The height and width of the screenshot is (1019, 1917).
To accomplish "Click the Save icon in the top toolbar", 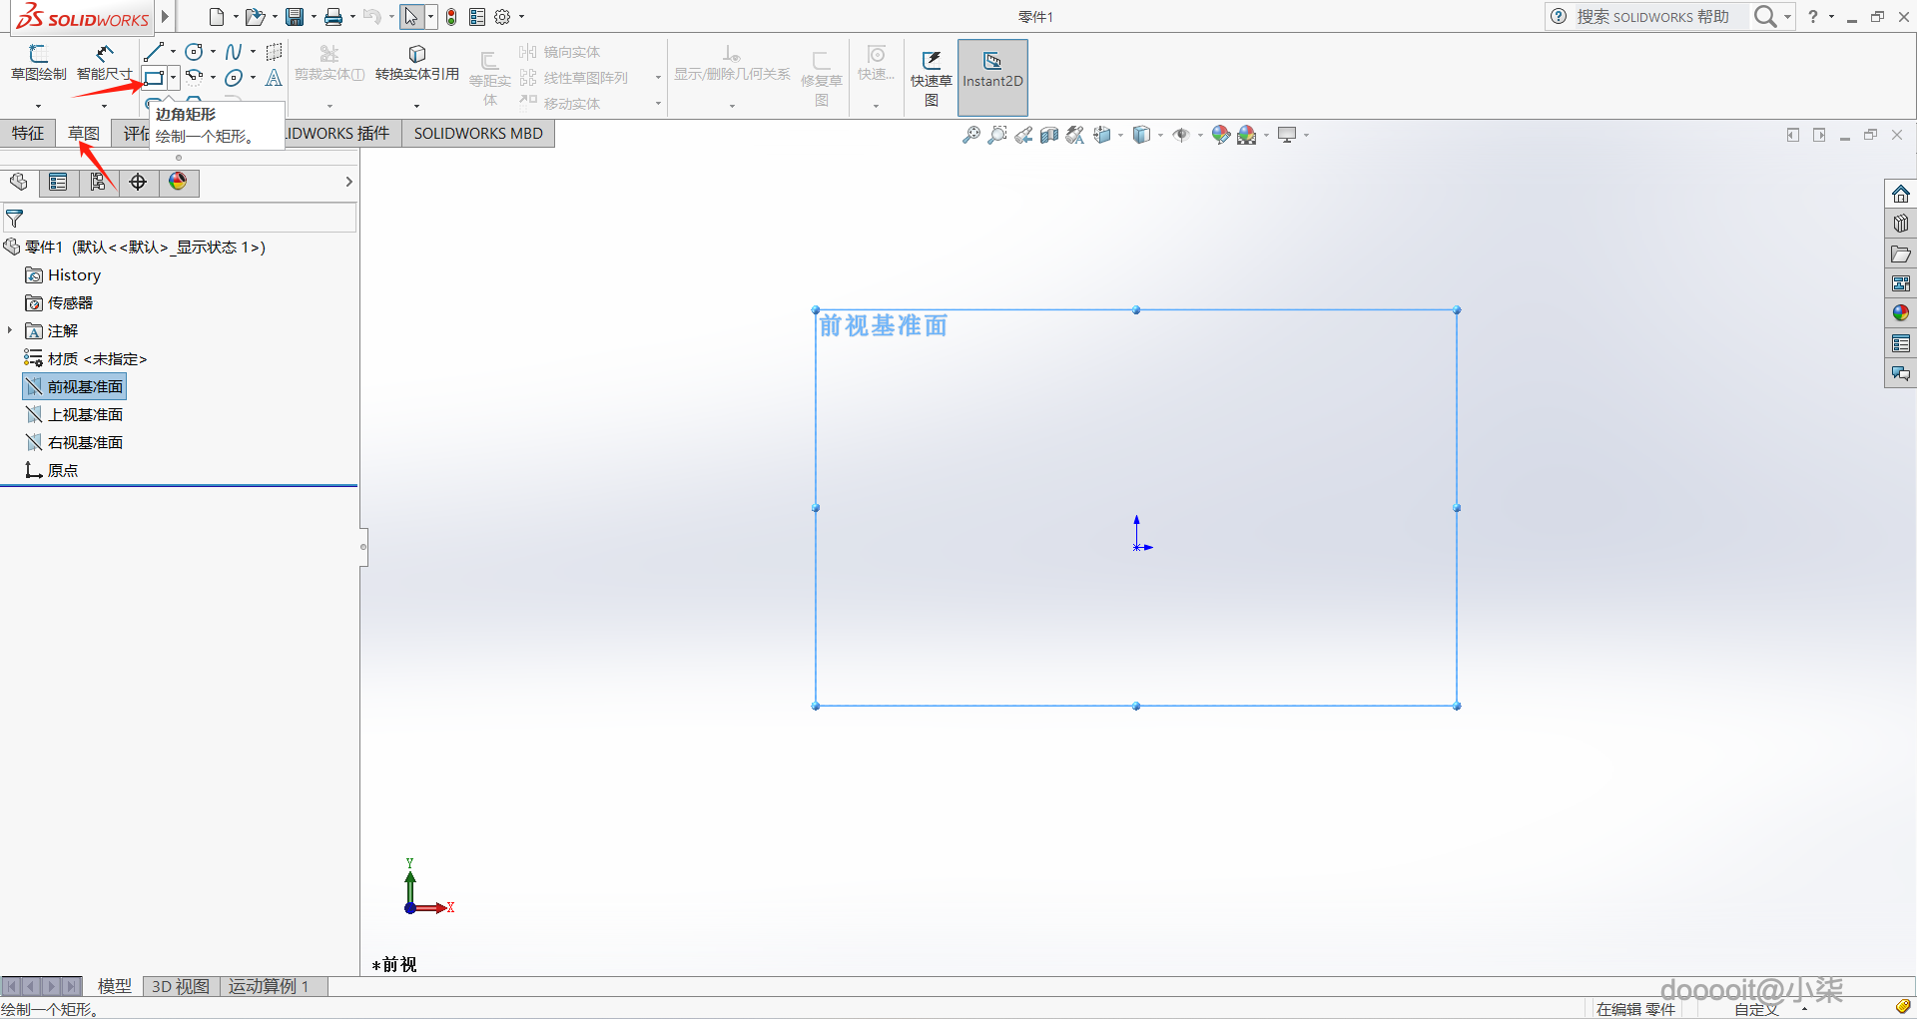I will pyautogui.click(x=295, y=17).
